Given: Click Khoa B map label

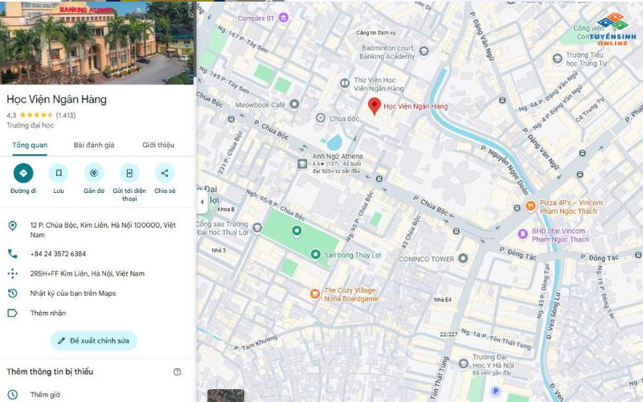Looking at the screenshot, I should 226,209.
